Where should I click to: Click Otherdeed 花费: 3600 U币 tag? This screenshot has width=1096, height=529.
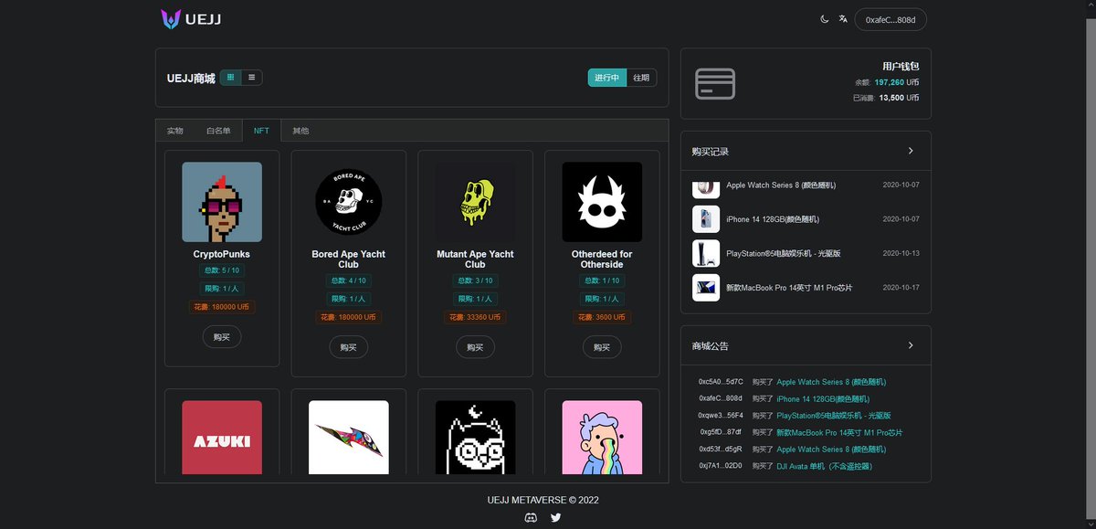click(x=602, y=317)
